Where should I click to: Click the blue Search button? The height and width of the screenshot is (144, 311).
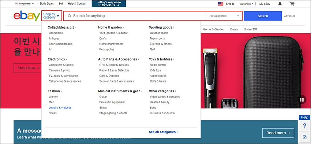pyautogui.click(x=263, y=16)
